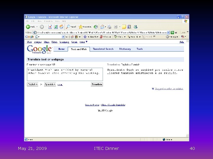This screenshot has height=159, width=213.
Task: Click AutoFill in the Google toolbar
Action: tap(147, 37)
